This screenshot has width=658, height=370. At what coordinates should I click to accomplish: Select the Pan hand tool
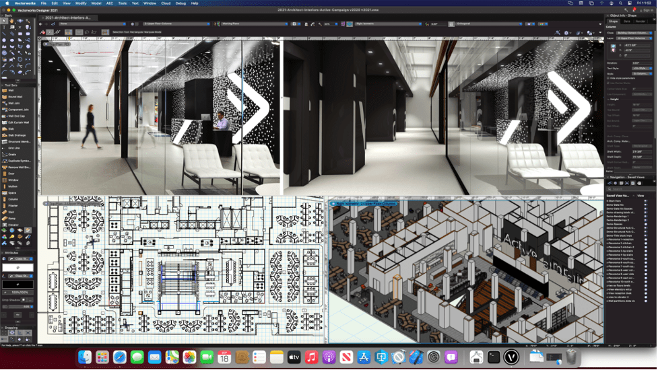(x=11, y=21)
